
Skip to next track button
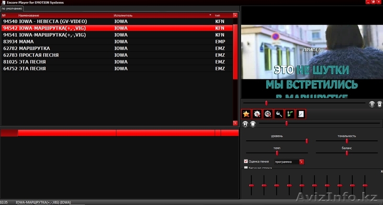(x=246, y=124)
